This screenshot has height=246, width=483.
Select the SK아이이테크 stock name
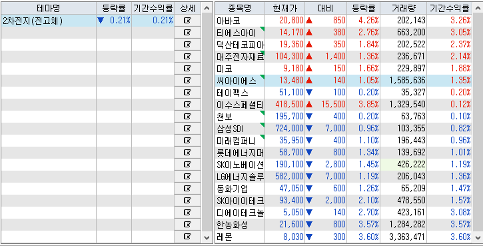241,201
